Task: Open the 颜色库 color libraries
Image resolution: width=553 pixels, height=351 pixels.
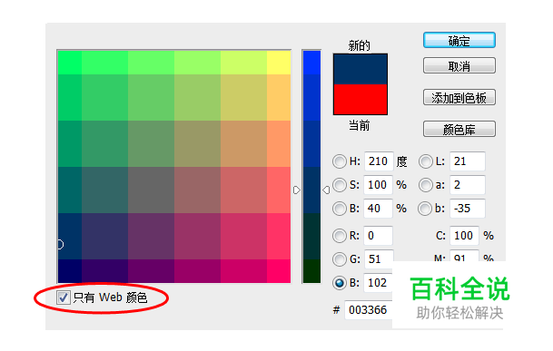Action: pyautogui.click(x=459, y=130)
